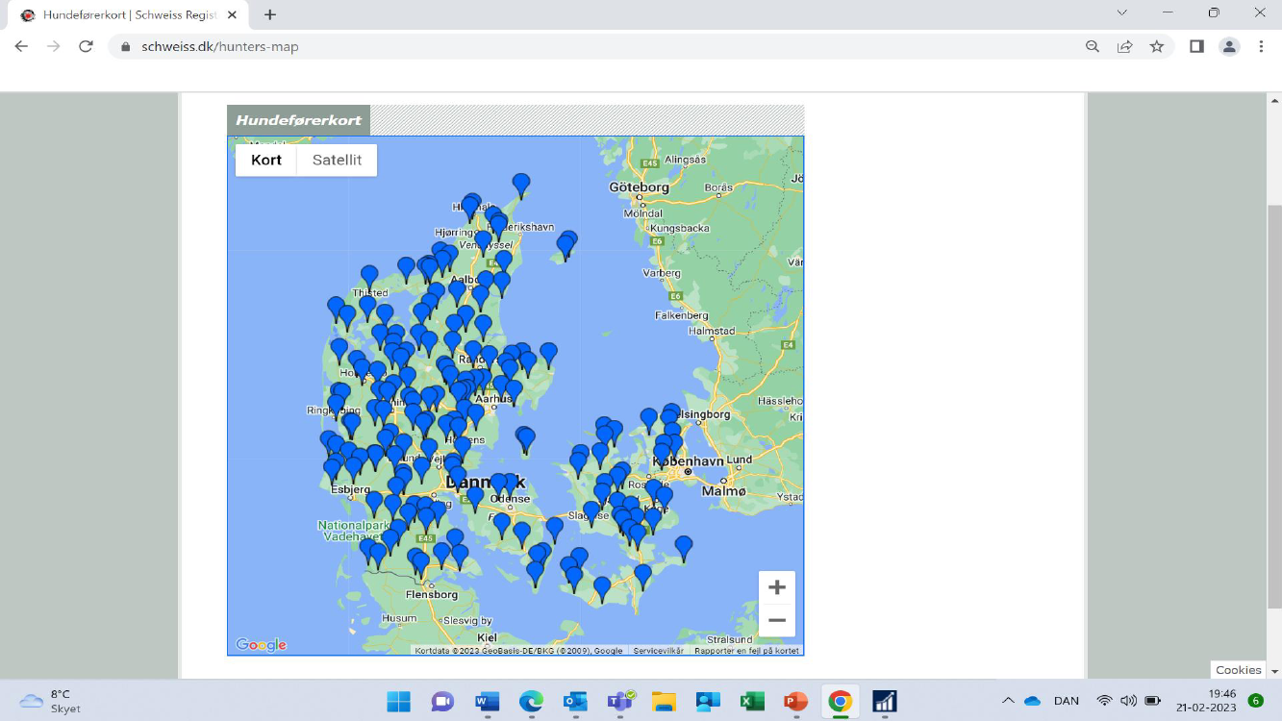Bookmark this page with the star
1282x721 pixels.
pyautogui.click(x=1157, y=46)
